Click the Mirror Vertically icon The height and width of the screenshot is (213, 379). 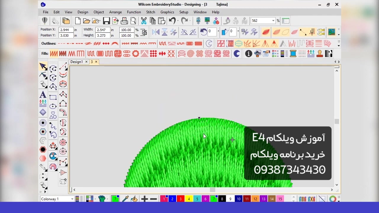[165, 32]
